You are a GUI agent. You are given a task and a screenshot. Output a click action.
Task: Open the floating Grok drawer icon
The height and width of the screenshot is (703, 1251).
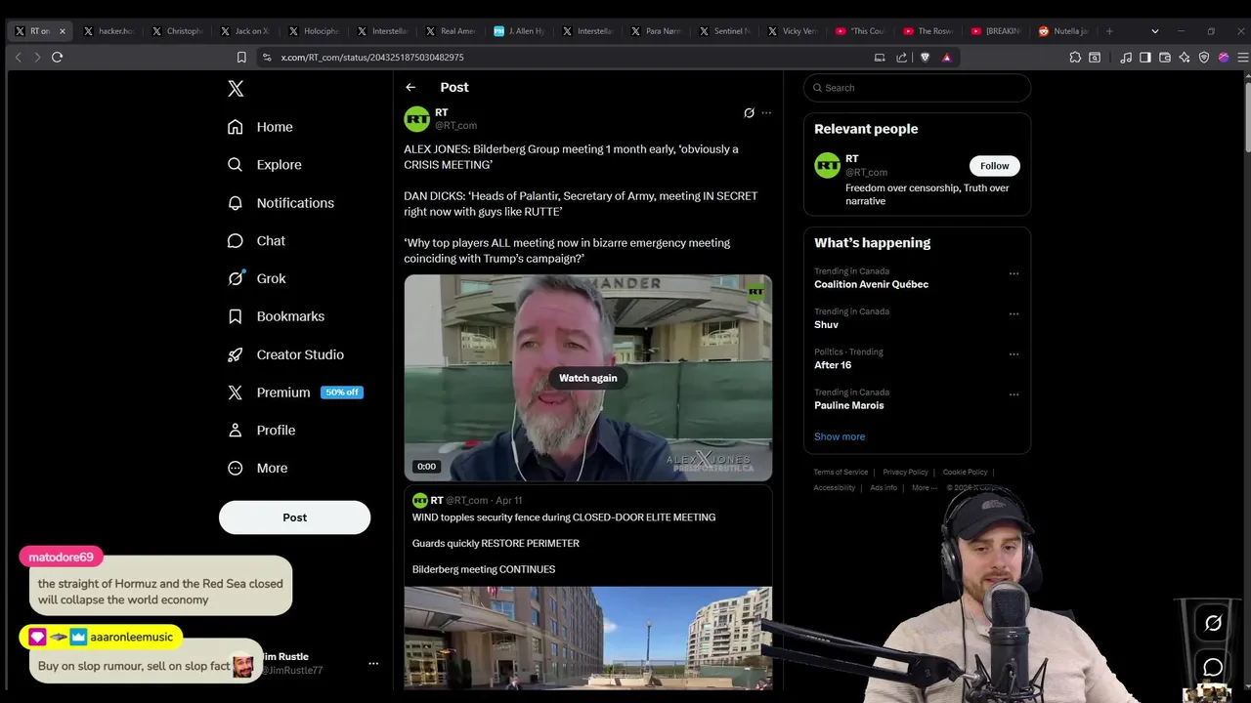(x=1213, y=623)
